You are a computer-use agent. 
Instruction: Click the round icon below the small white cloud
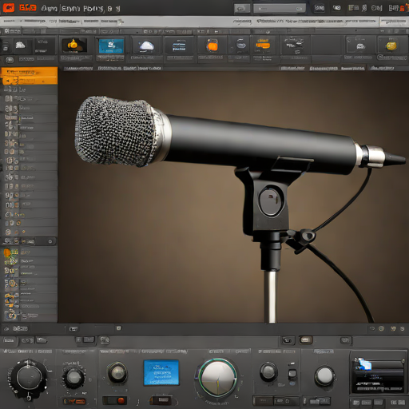point(10,60)
